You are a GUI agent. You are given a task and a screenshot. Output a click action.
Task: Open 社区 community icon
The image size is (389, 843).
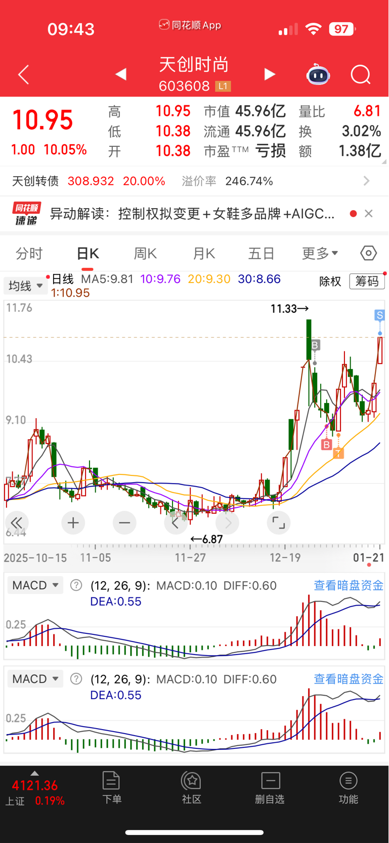[192, 788]
